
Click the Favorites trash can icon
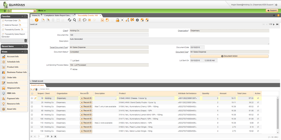(25, 41)
